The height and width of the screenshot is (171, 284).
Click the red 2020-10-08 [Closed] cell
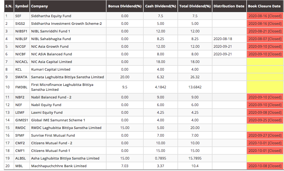(265, 166)
